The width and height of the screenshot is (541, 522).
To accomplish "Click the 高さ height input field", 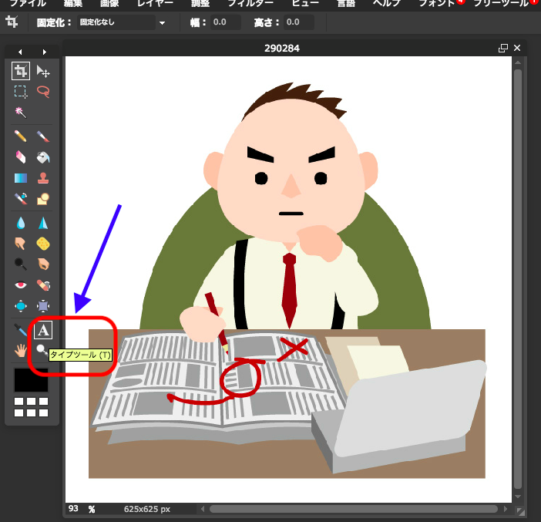I will tap(299, 22).
